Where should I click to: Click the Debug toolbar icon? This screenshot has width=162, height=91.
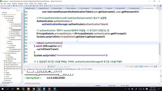(x=26, y=6)
